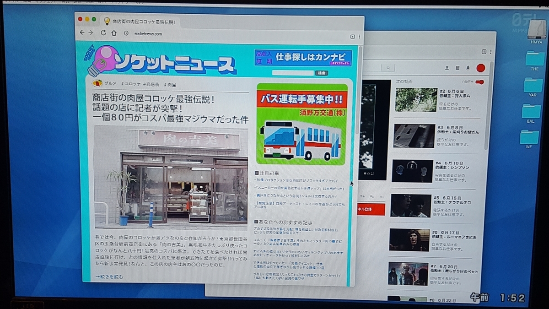Image resolution: width=549 pixels, height=309 pixels.
Task: Open the notifications bell in the video site
Action: [468, 68]
